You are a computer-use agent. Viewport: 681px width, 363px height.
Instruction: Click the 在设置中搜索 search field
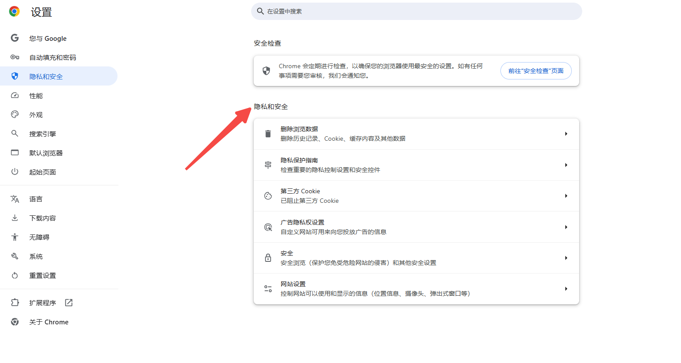416,11
